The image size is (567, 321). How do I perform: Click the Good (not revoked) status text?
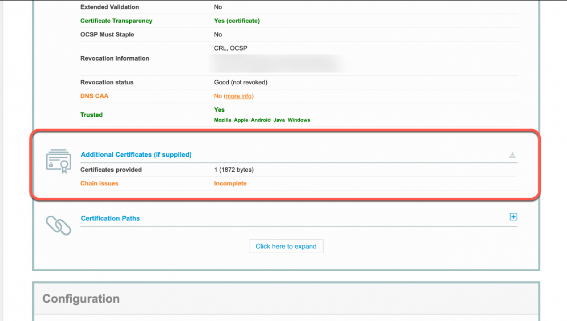point(240,82)
